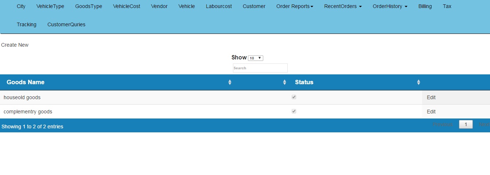Screen dimensions: 490x175
Task: Select page 1 in pagination
Action: [466, 124]
